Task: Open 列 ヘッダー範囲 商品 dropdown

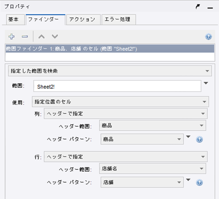Action: (x=152, y=126)
